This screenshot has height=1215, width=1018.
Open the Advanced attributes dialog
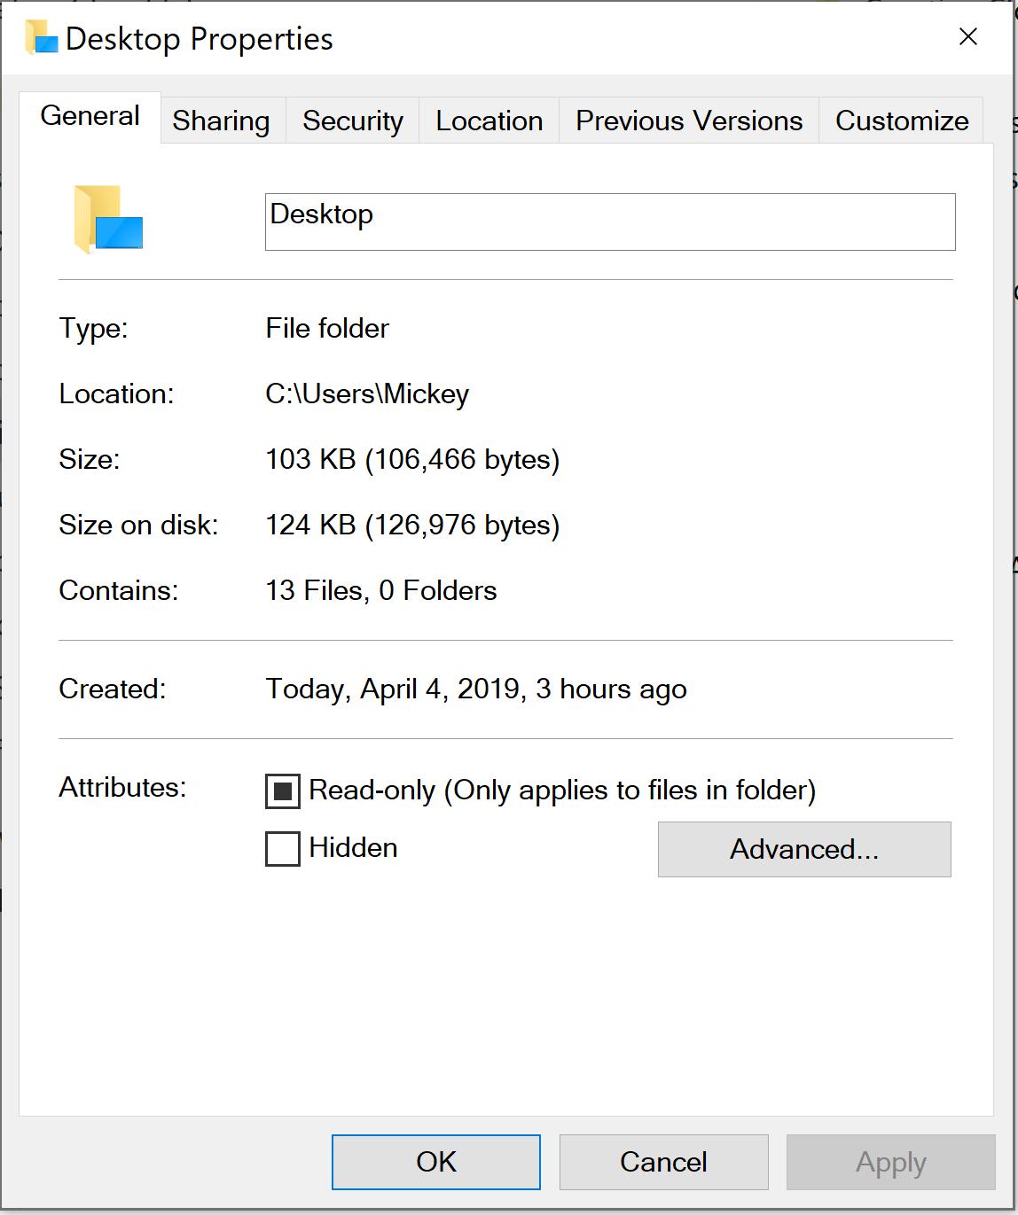tap(803, 849)
